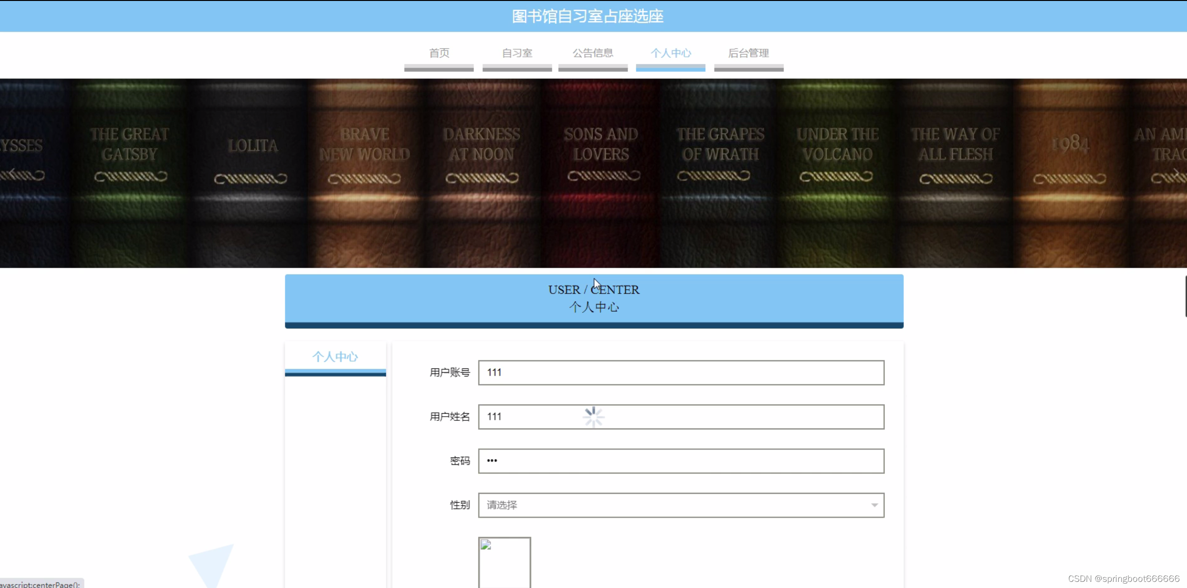
Task: Select 个人中心 in the left sidebar
Action: (x=335, y=357)
